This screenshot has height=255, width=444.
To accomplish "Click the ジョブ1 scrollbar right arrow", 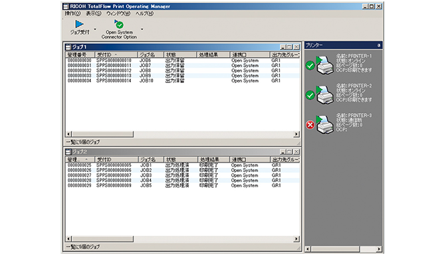I will tap(296, 134).
